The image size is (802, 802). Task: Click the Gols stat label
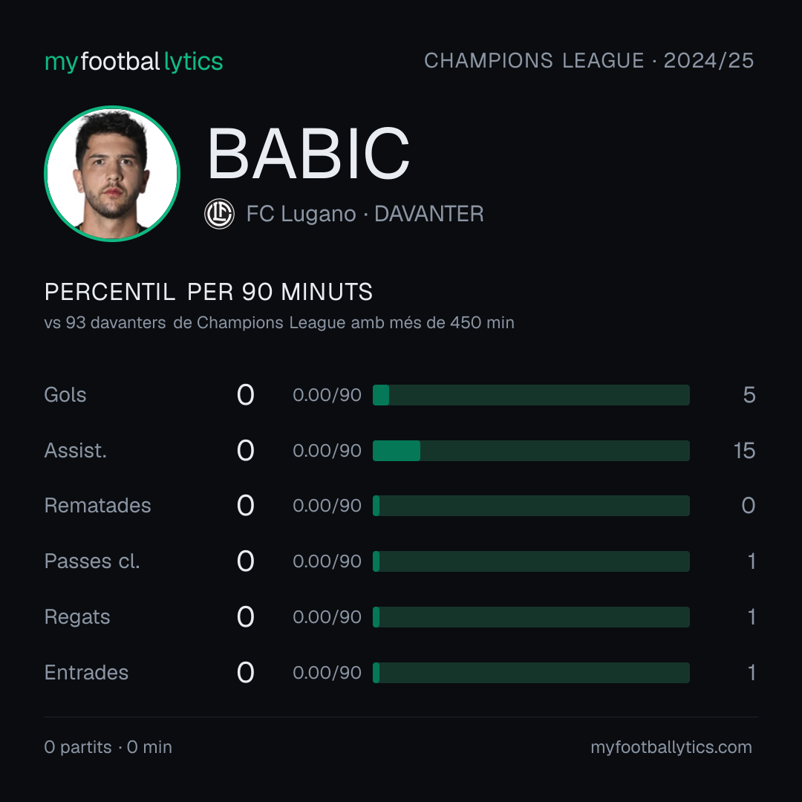[x=65, y=395]
